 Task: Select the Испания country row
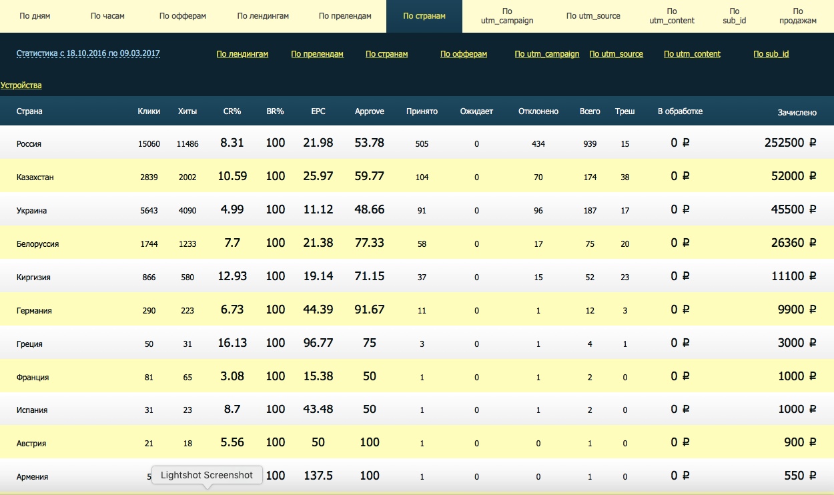tap(417, 409)
